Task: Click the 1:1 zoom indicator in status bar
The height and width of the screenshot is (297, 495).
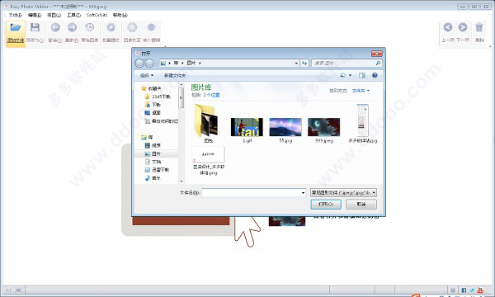Action: pyautogui.click(x=8, y=290)
